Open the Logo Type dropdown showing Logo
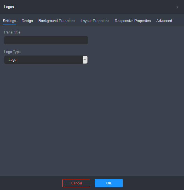 [46, 60]
